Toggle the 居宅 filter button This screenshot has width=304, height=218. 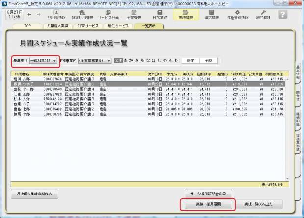(190, 61)
